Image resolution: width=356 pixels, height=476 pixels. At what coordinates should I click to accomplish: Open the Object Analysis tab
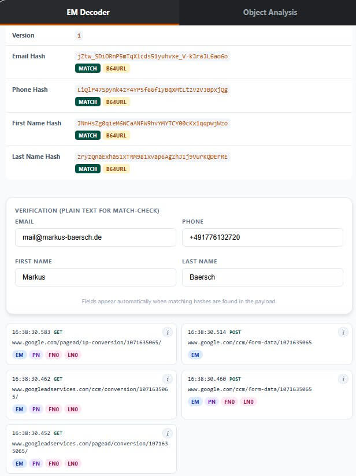270,13
